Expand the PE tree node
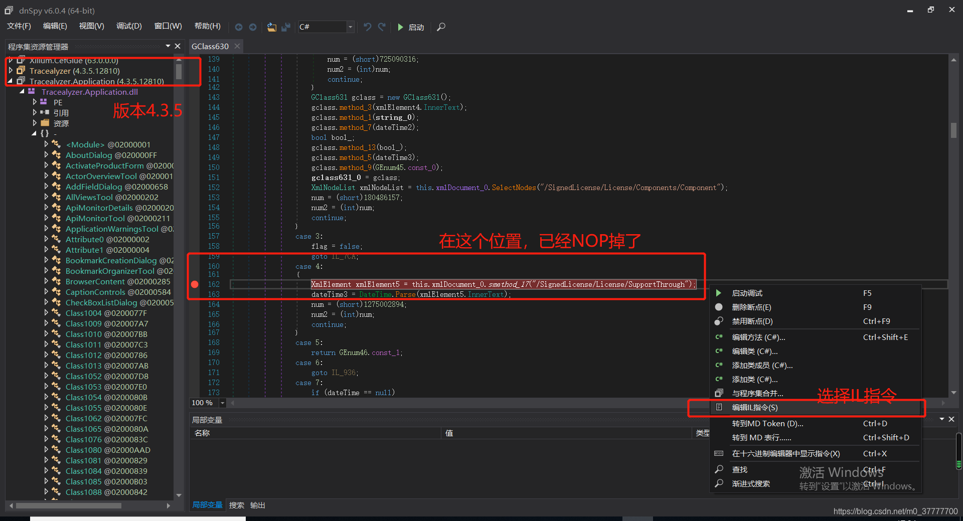Image resolution: width=963 pixels, height=521 pixels. coord(35,102)
